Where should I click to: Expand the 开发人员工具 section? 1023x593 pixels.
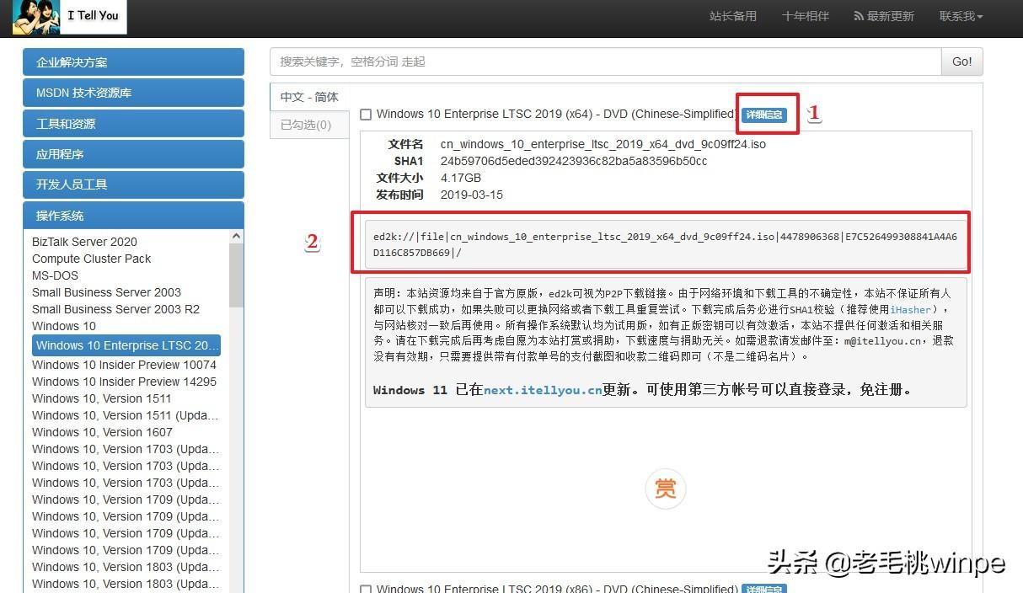[133, 184]
